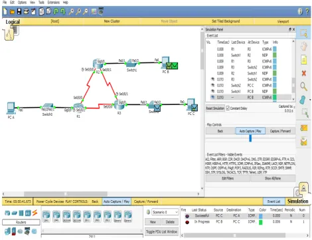Select the Connections lightning bolt icon

35,213
